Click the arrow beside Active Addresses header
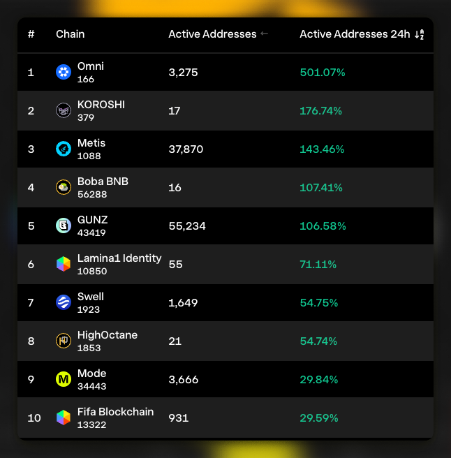Viewport: 451px width, 458px height. coord(264,34)
